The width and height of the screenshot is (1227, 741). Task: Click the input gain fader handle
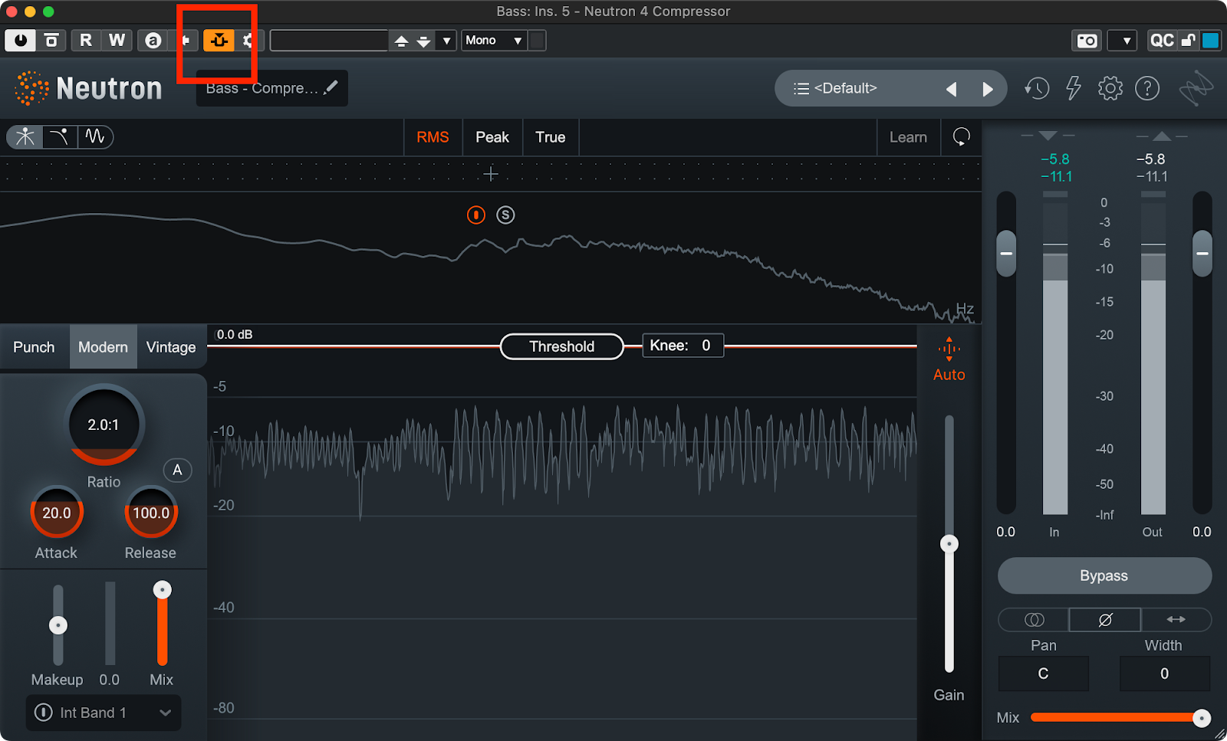coord(1006,253)
